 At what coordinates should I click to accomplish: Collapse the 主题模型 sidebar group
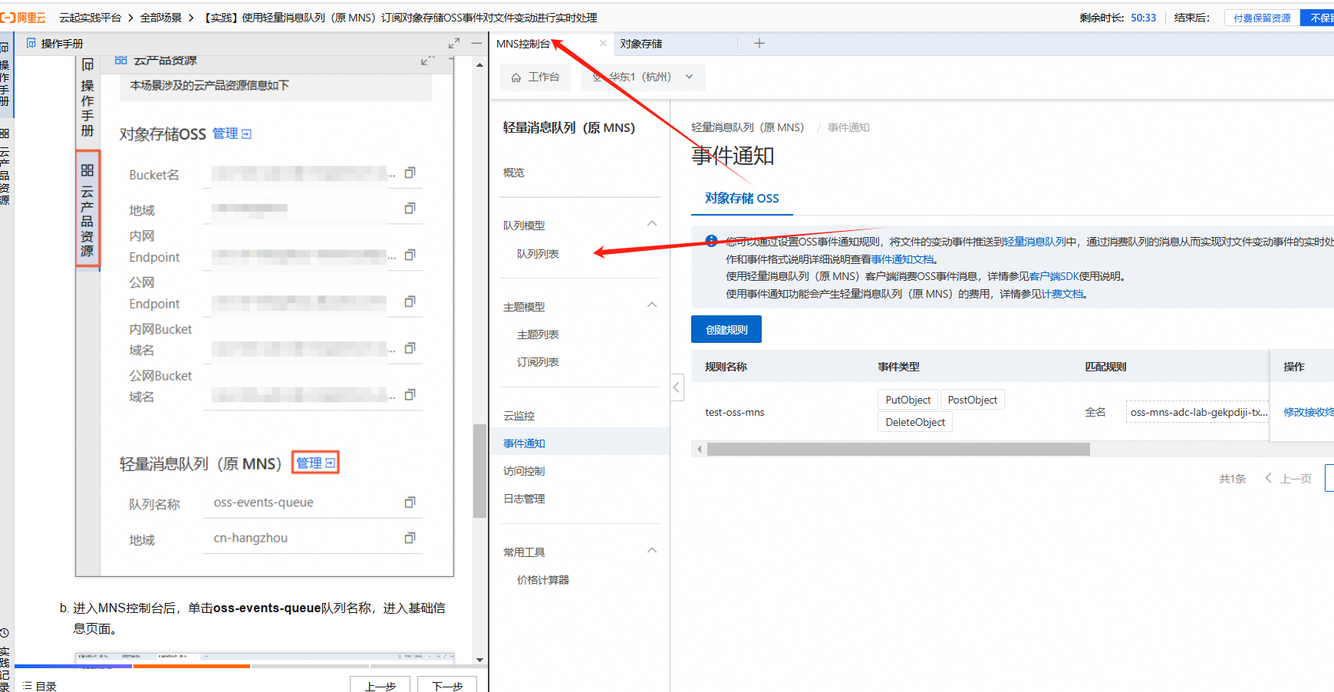coord(652,305)
